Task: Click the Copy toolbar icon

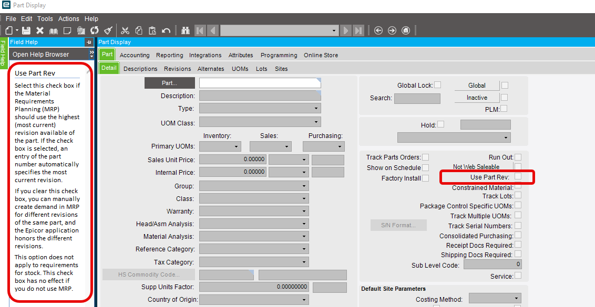Action: tap(139, 30)
